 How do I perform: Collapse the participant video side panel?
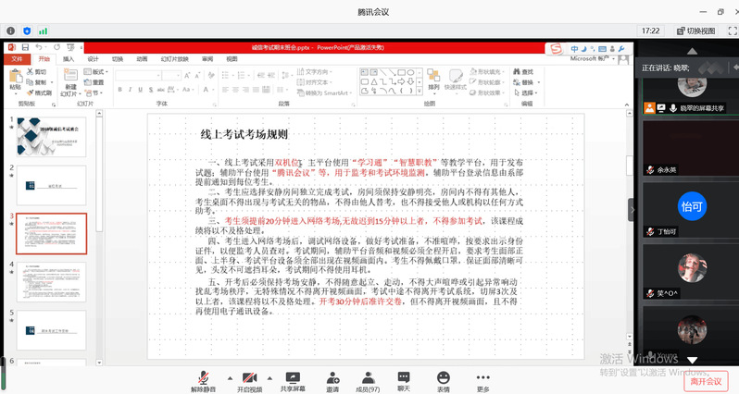pyautogui.click(x=633, y=209)
